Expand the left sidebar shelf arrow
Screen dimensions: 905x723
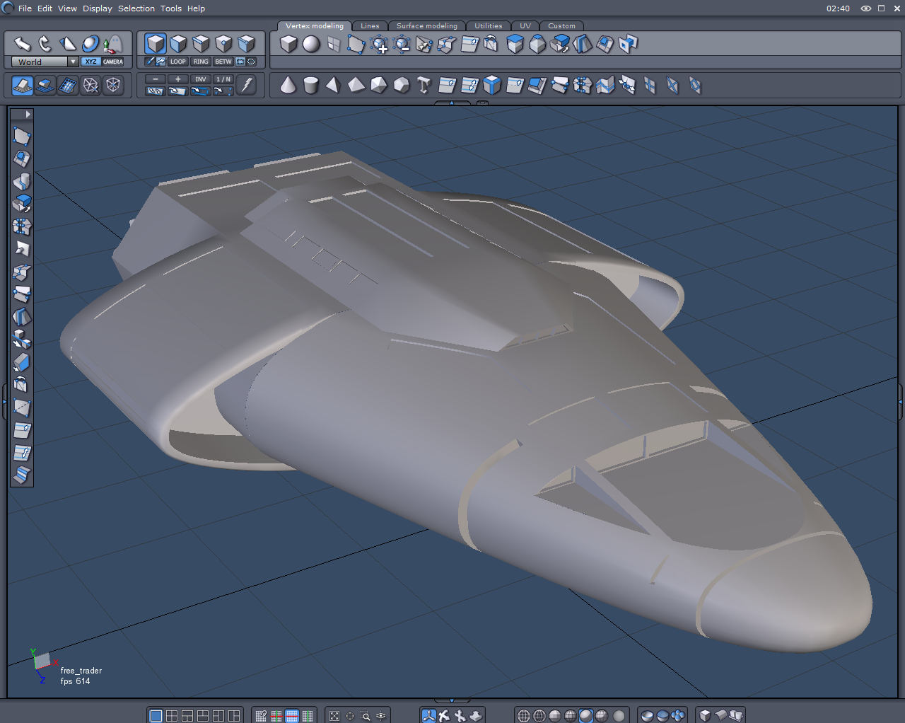(x=28, y=114)
